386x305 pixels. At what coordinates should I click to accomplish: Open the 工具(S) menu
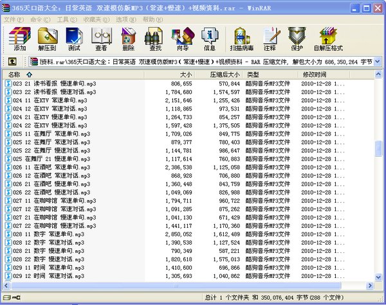click(67, 19)
